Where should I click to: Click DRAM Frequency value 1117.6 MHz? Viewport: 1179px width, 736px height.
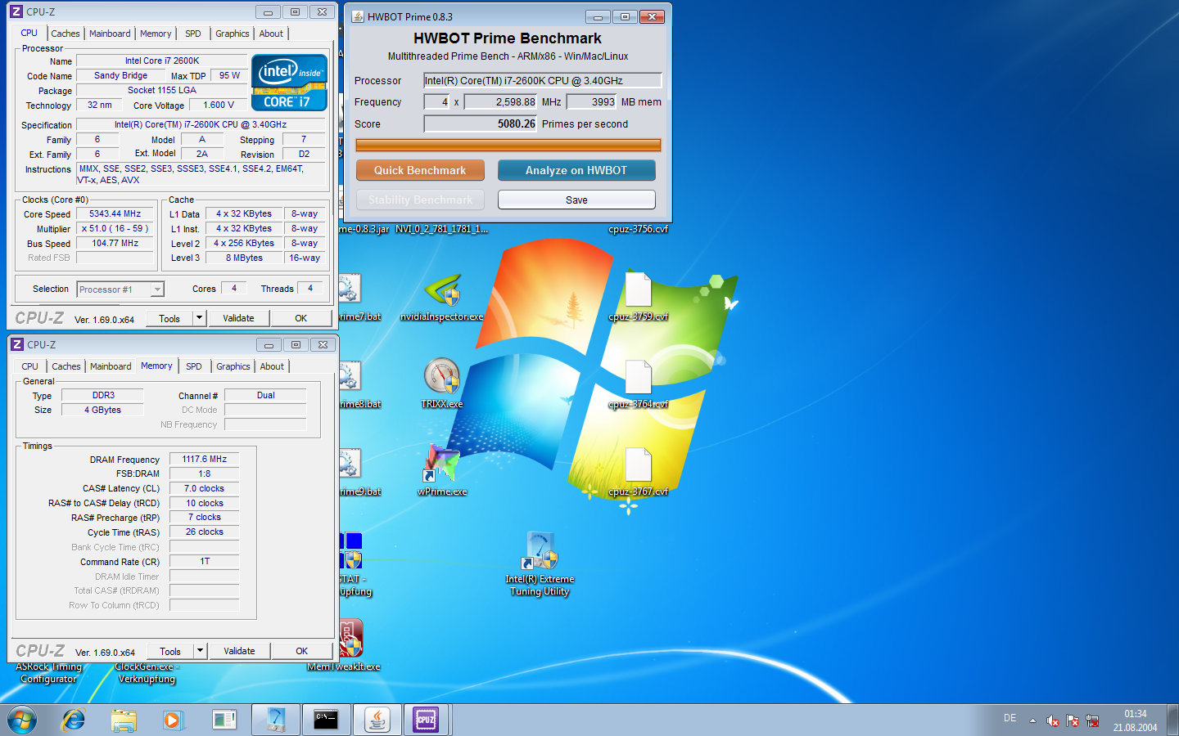click(205, 459)
